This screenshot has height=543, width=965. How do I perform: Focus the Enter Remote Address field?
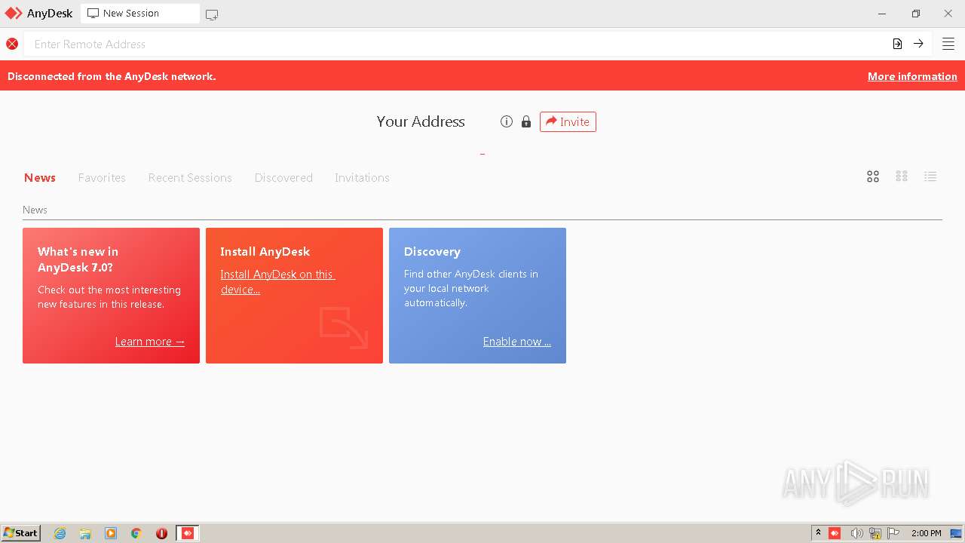tap(456, 44)
